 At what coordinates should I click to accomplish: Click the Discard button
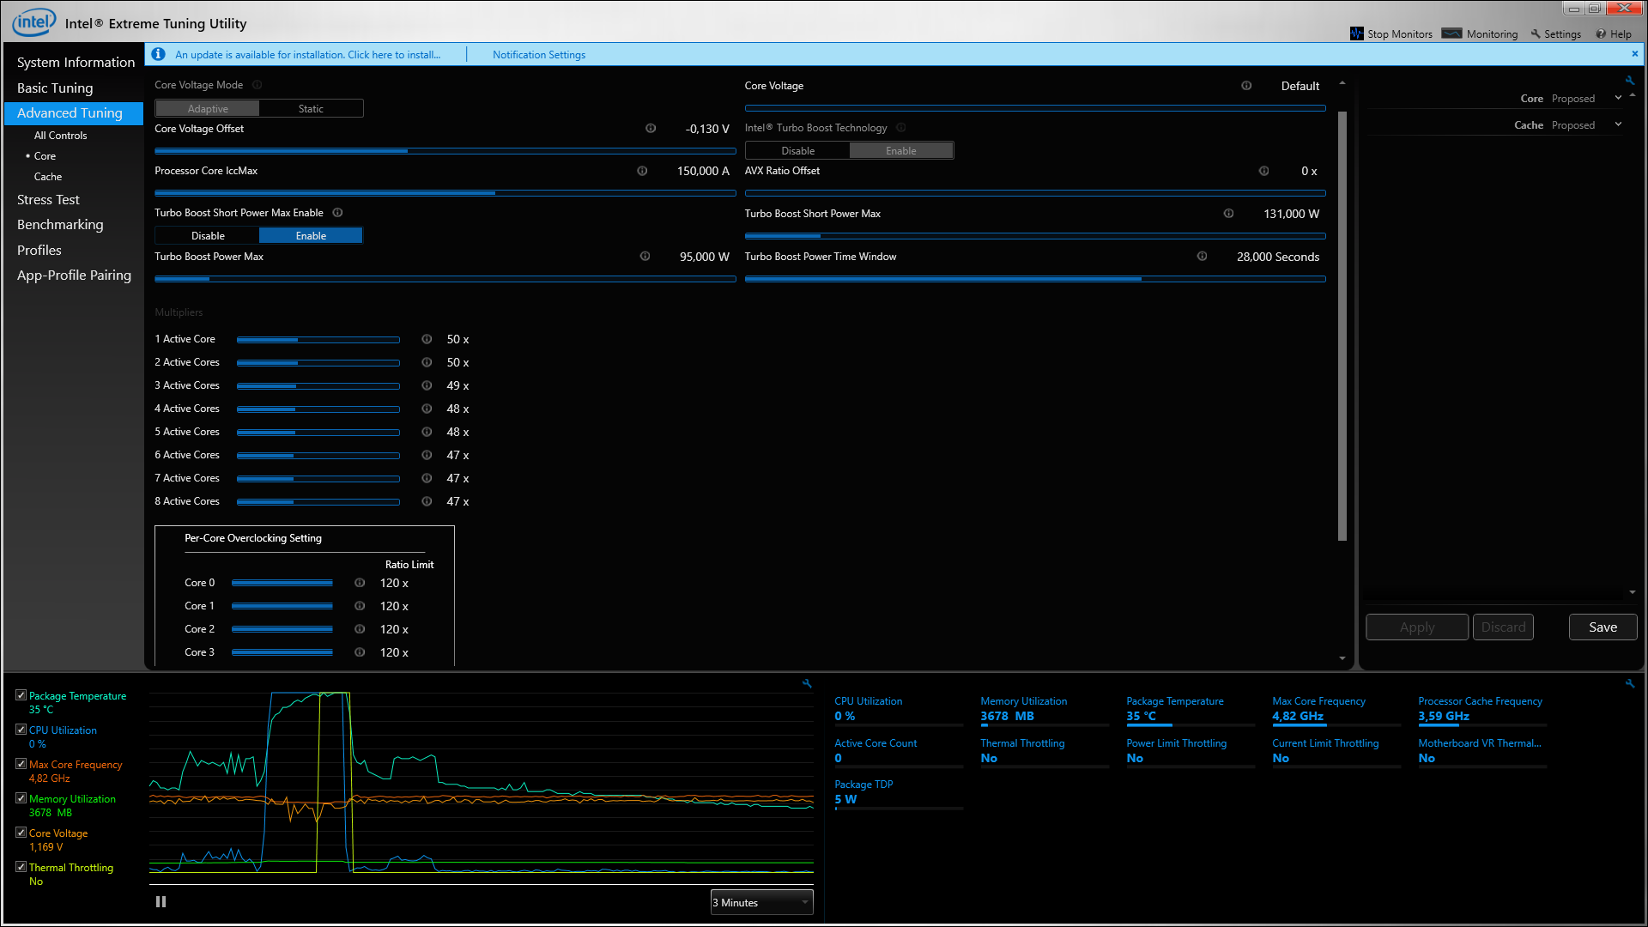(1503, 627)
